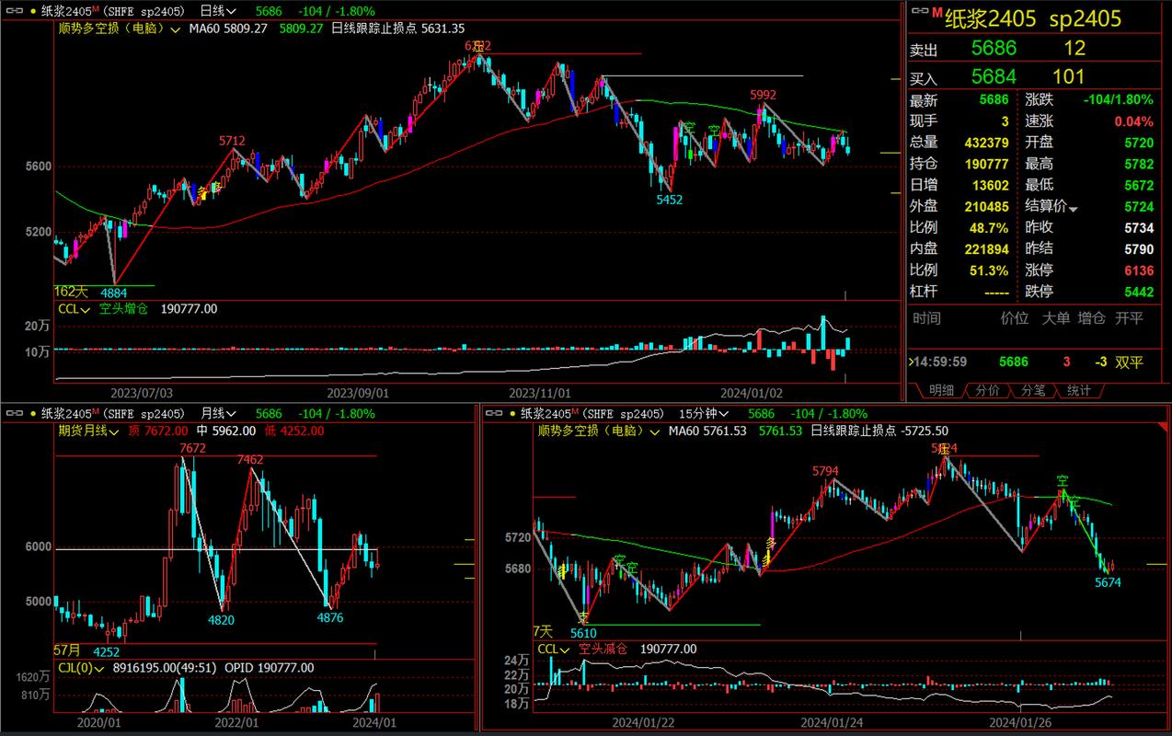The height and width of the screenshot is (736, 1172).
Task: Click the chain link icon on the monthly chart
Action: tap(15, 414)
